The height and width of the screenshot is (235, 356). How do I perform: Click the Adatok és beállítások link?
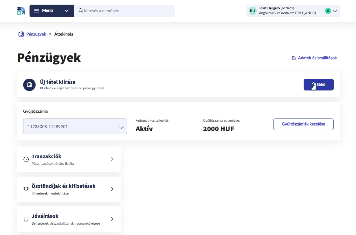[317, 58]
